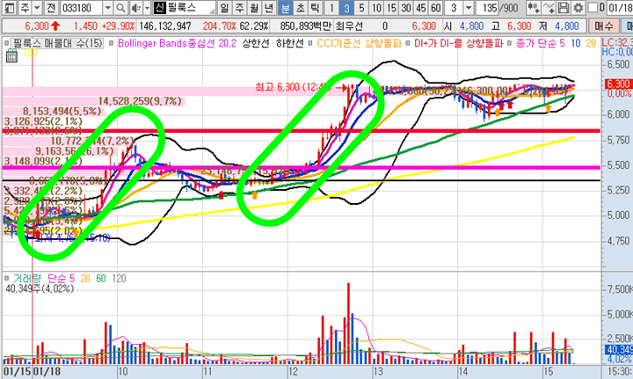The width and height of the screenshot is (633, 379).
Task: Click the bar count 135 input field
Action: coord(487,8)
